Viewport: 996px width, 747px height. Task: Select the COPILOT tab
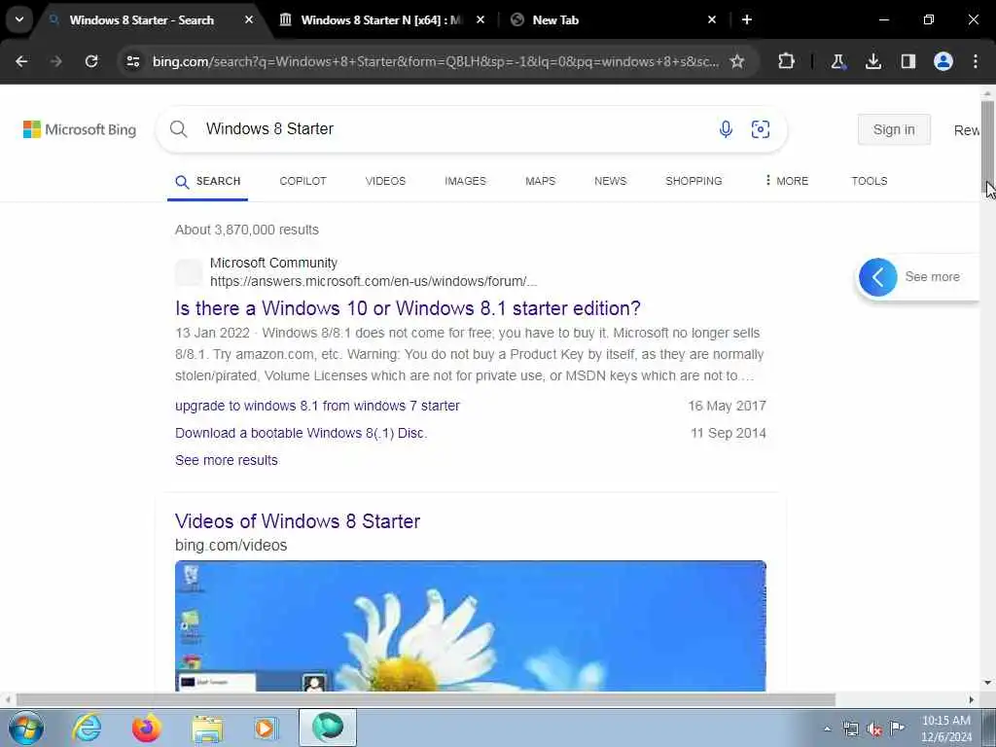303,181
